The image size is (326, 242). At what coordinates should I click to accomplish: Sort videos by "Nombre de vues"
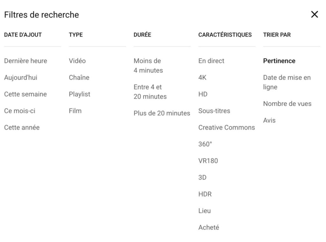coord(287,104)
